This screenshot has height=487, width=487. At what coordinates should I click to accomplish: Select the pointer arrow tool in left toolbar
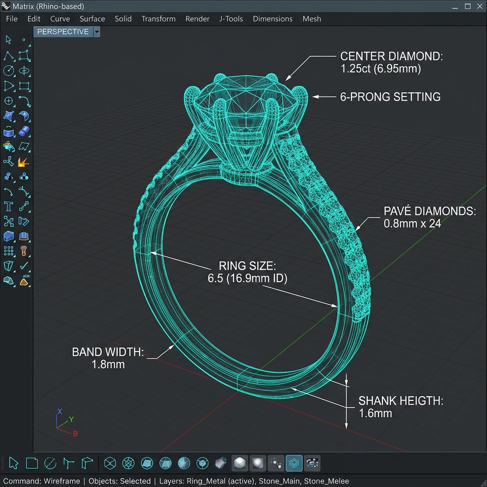point(9,40)
